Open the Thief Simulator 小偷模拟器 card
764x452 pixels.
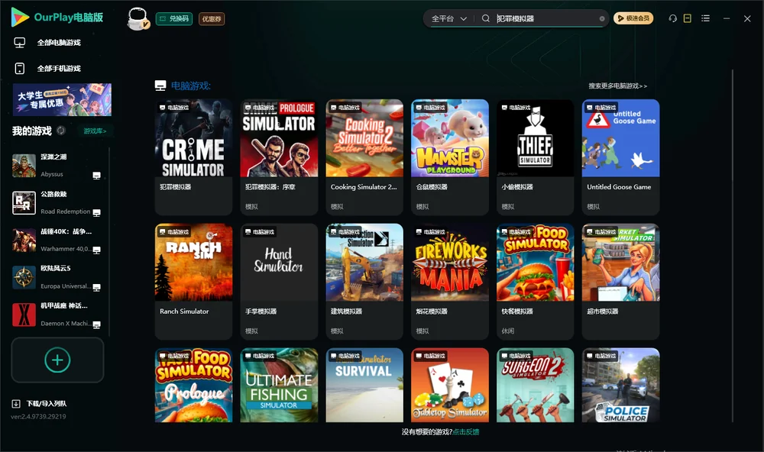(535, 157)
